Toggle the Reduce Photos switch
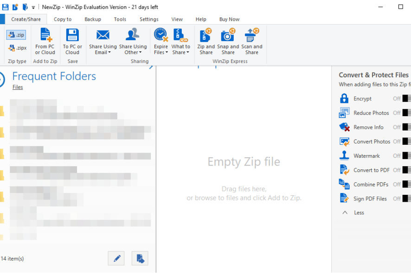 tap(407, 113)
